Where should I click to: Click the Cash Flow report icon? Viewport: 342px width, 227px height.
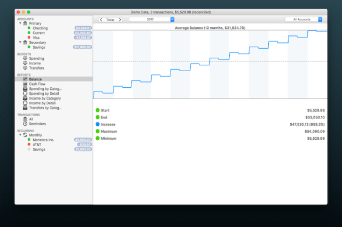click(25, 84)
